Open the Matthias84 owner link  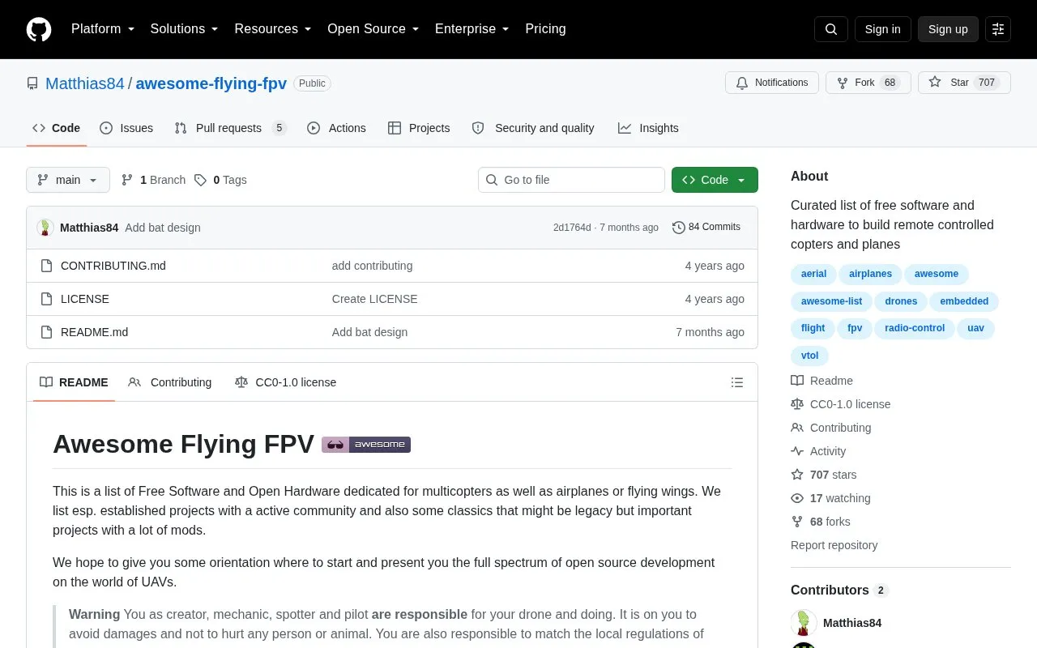pos(85,83)
